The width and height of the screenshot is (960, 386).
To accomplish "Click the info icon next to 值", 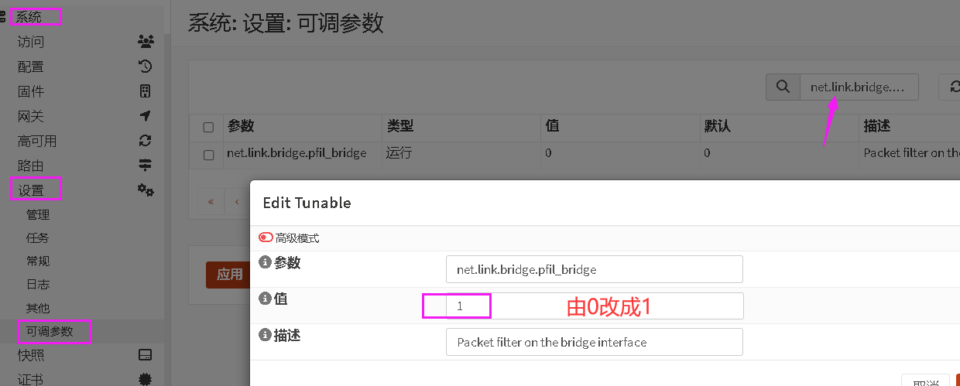I will click(x=265, y=299).
